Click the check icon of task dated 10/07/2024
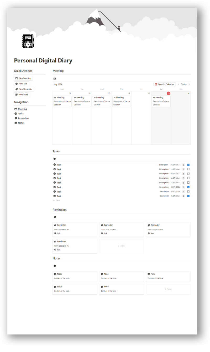The image size is (210, 352). [55, 174]
